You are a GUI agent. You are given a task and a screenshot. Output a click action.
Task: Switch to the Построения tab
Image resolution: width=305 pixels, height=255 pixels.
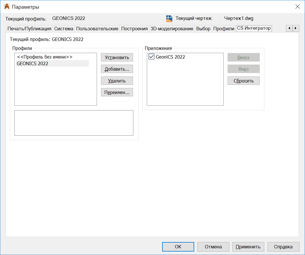click(134, 29)
